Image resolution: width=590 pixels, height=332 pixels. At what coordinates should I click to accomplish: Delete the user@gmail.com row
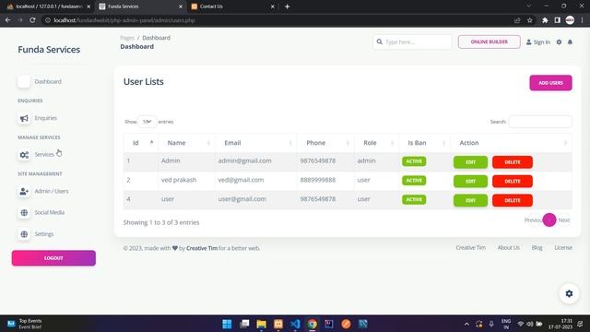513,201
